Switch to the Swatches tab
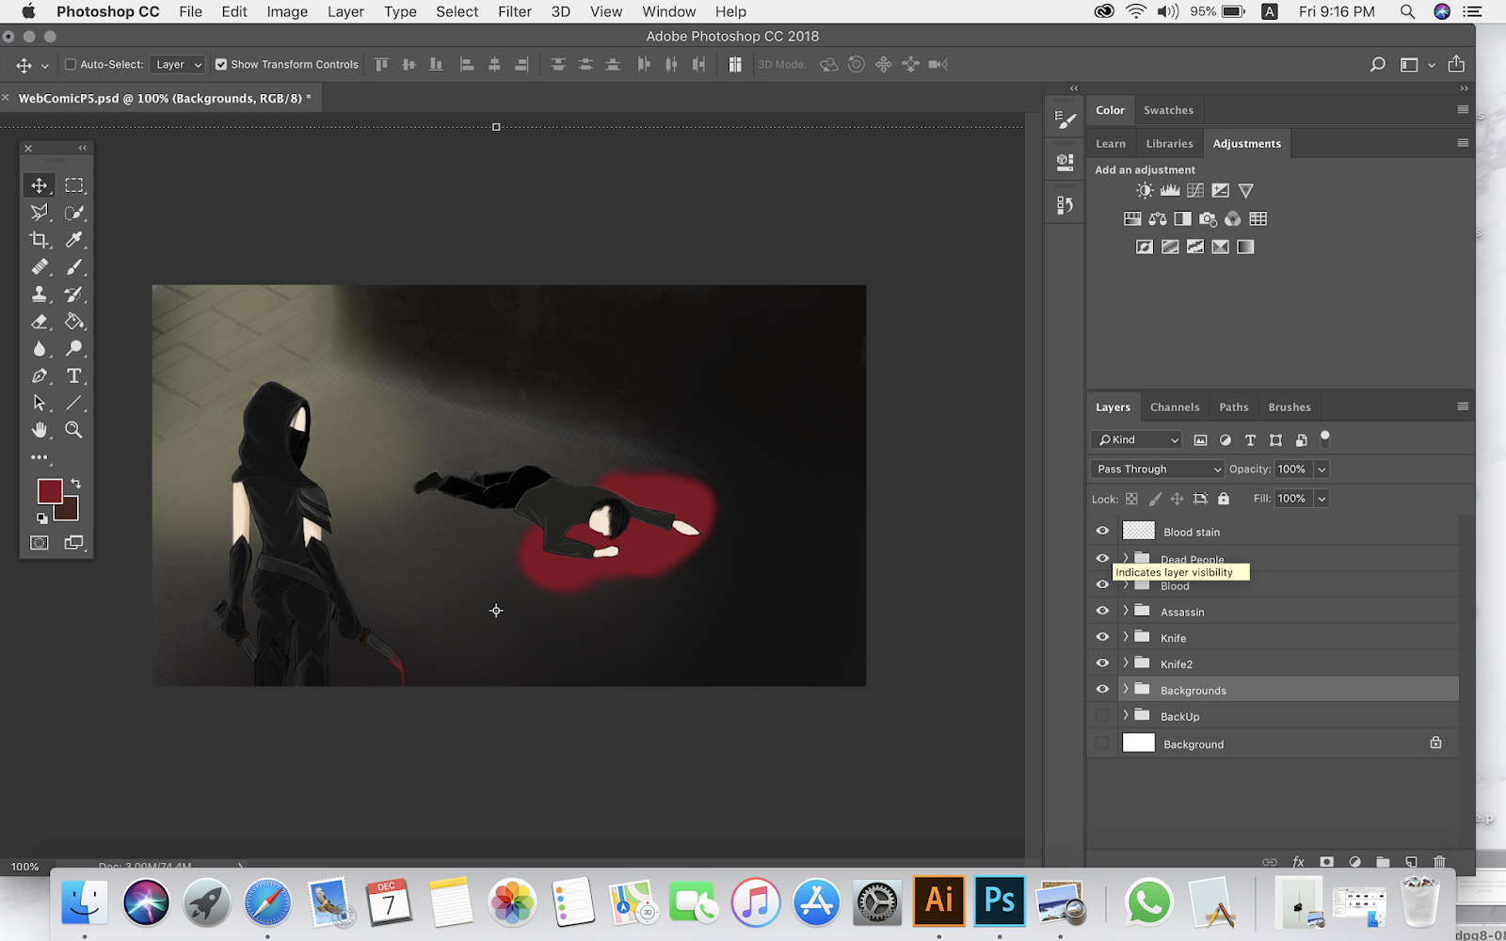 point(1168,110)
